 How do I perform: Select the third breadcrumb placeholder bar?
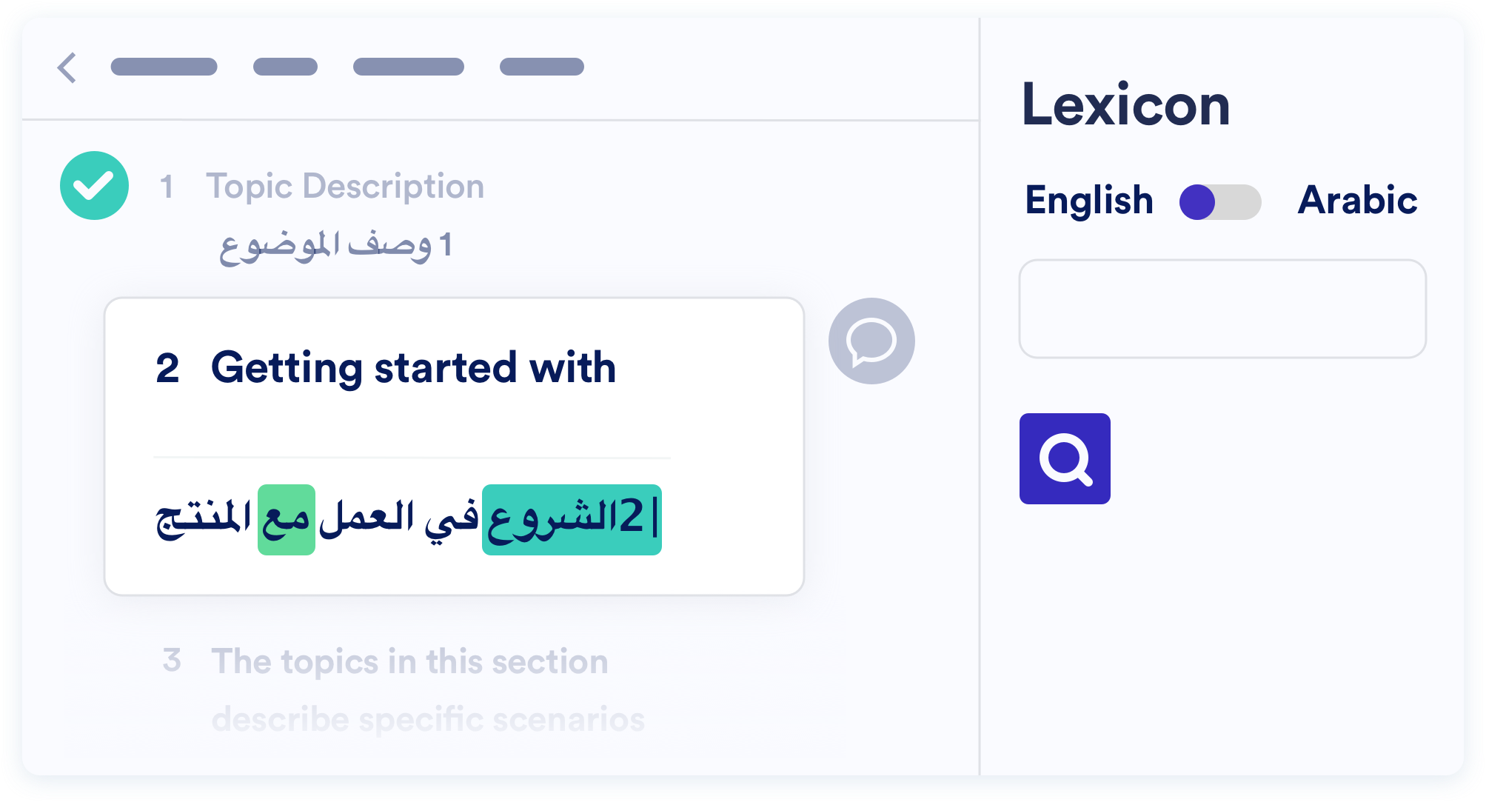[409, 67]
